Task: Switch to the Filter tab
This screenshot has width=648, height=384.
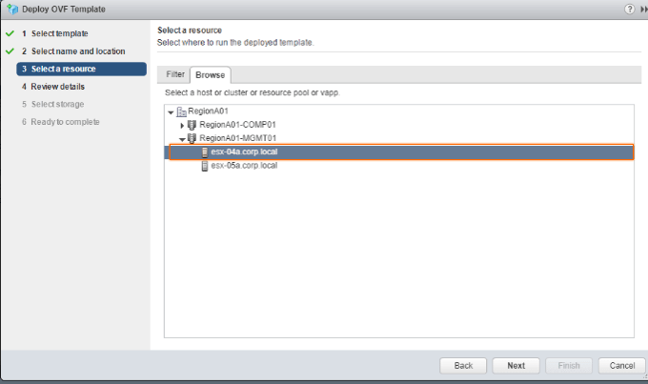Action: pyautogui.click(x=175, y=74)
